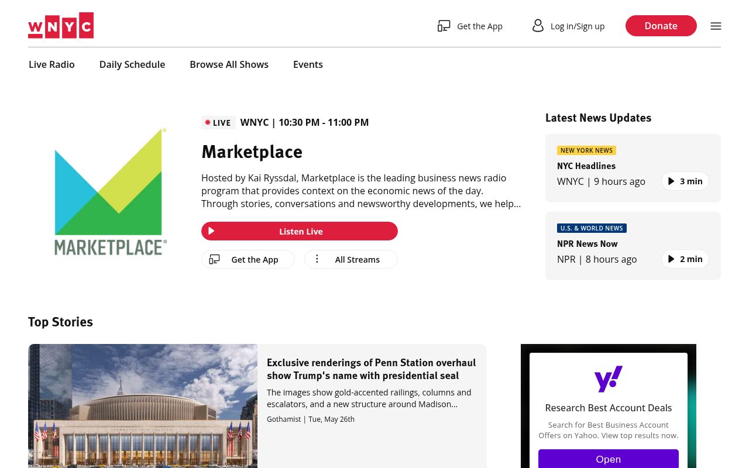
Task: Click the 'Gothamist | Tue, May 26th' byline
Action: click(311, 419)
